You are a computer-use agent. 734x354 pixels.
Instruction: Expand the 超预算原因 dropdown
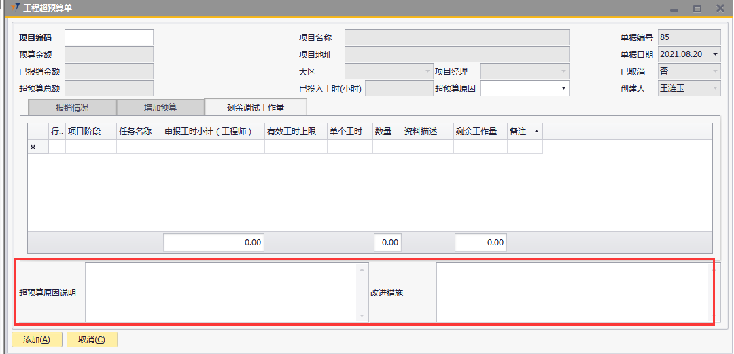click(x=563, y=88)
